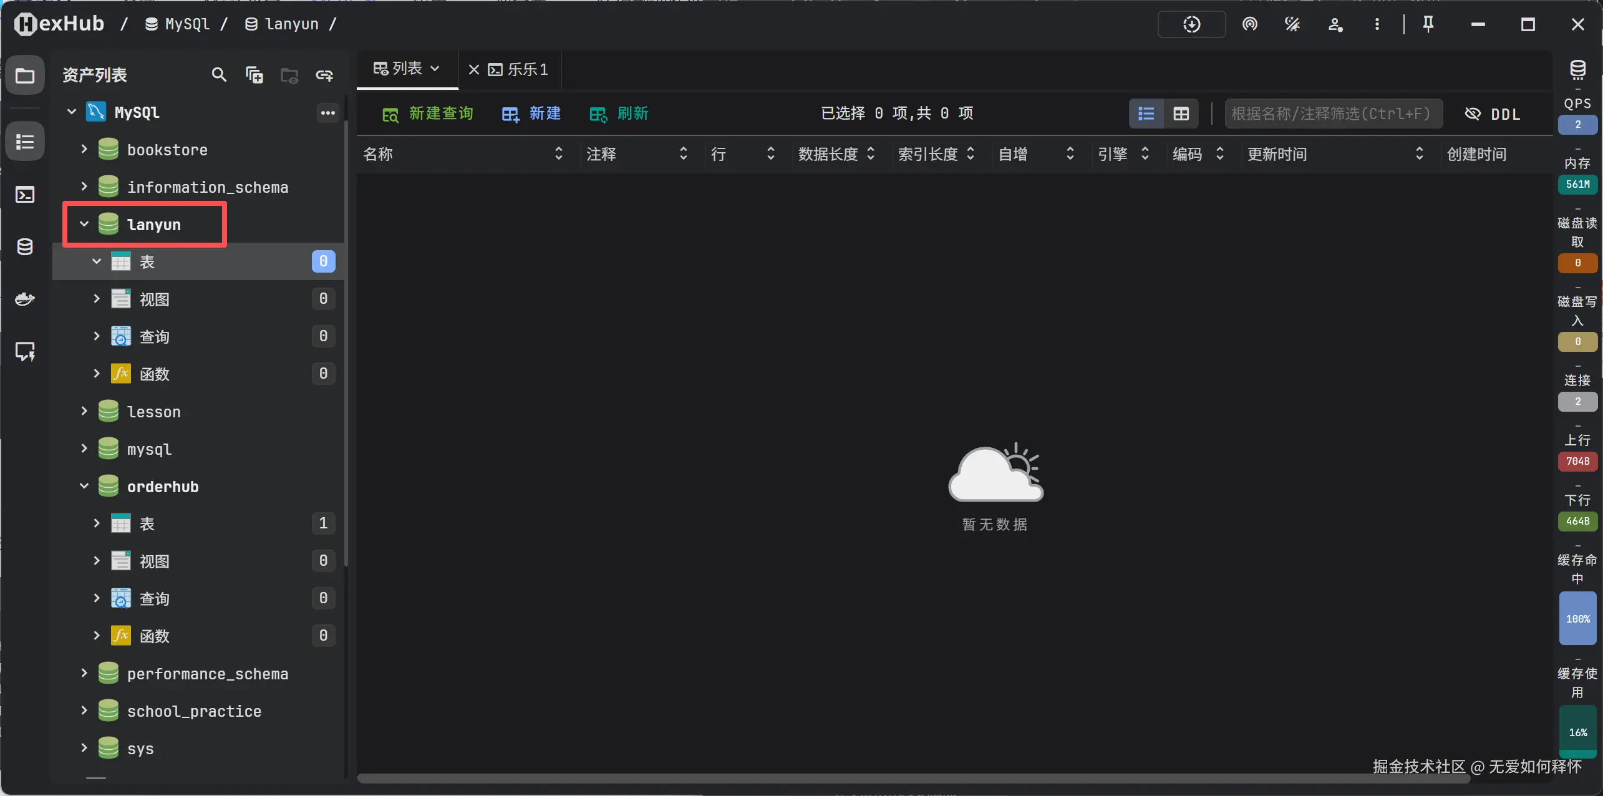Click the 新建查询 button
The width and height of the screenshot is (1603, 796).
click(x=428, y=114)
